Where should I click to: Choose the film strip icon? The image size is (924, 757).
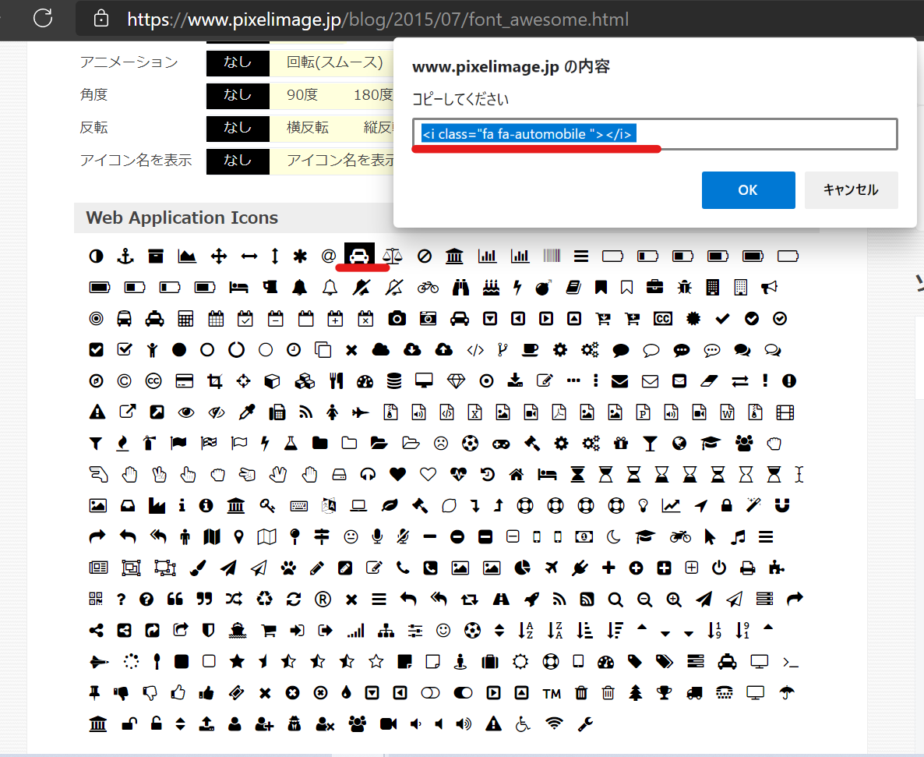pos(785,412)
